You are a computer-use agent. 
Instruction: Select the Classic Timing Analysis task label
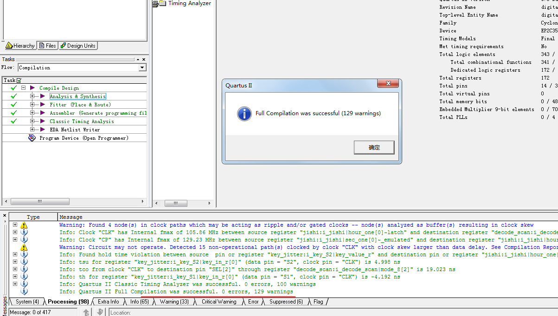(x=82, y=121)
